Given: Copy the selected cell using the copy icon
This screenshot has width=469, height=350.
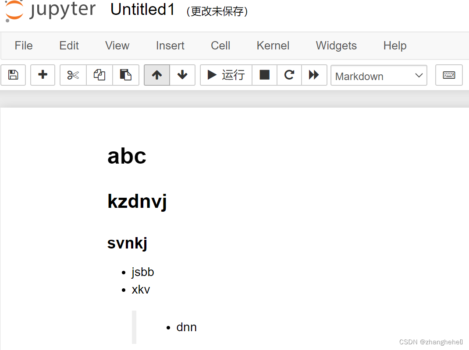Looking at the screenshot, I should 99,75.
